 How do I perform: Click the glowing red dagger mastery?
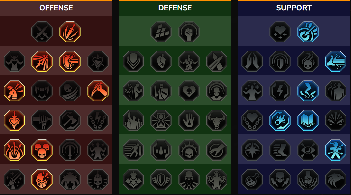pos(70,32)
